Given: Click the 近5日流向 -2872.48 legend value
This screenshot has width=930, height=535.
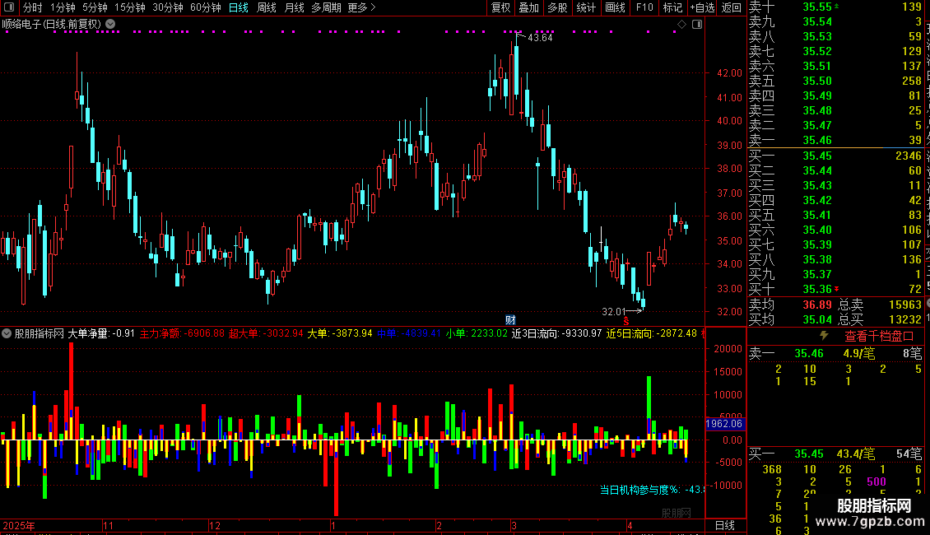Looking at the screenshot, I should coord(651,333).
